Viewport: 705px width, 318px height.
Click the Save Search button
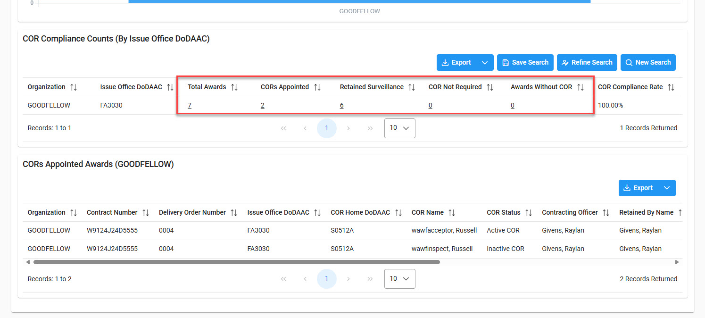525,63
